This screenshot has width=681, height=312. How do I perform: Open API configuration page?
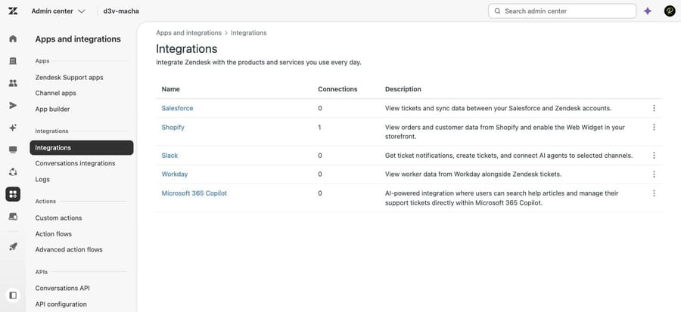[61, 304]
